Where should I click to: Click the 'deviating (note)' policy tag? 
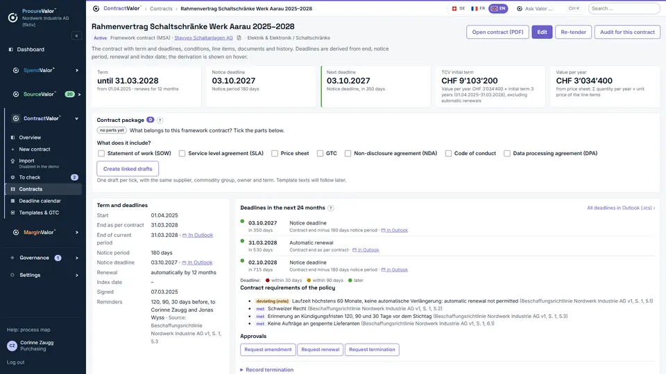pyautogui.click(x=272, y=301)
